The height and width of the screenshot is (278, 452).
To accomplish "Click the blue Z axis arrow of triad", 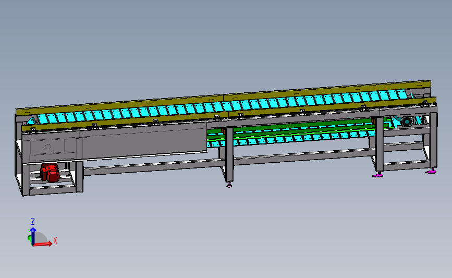I will tap(33, 236).
